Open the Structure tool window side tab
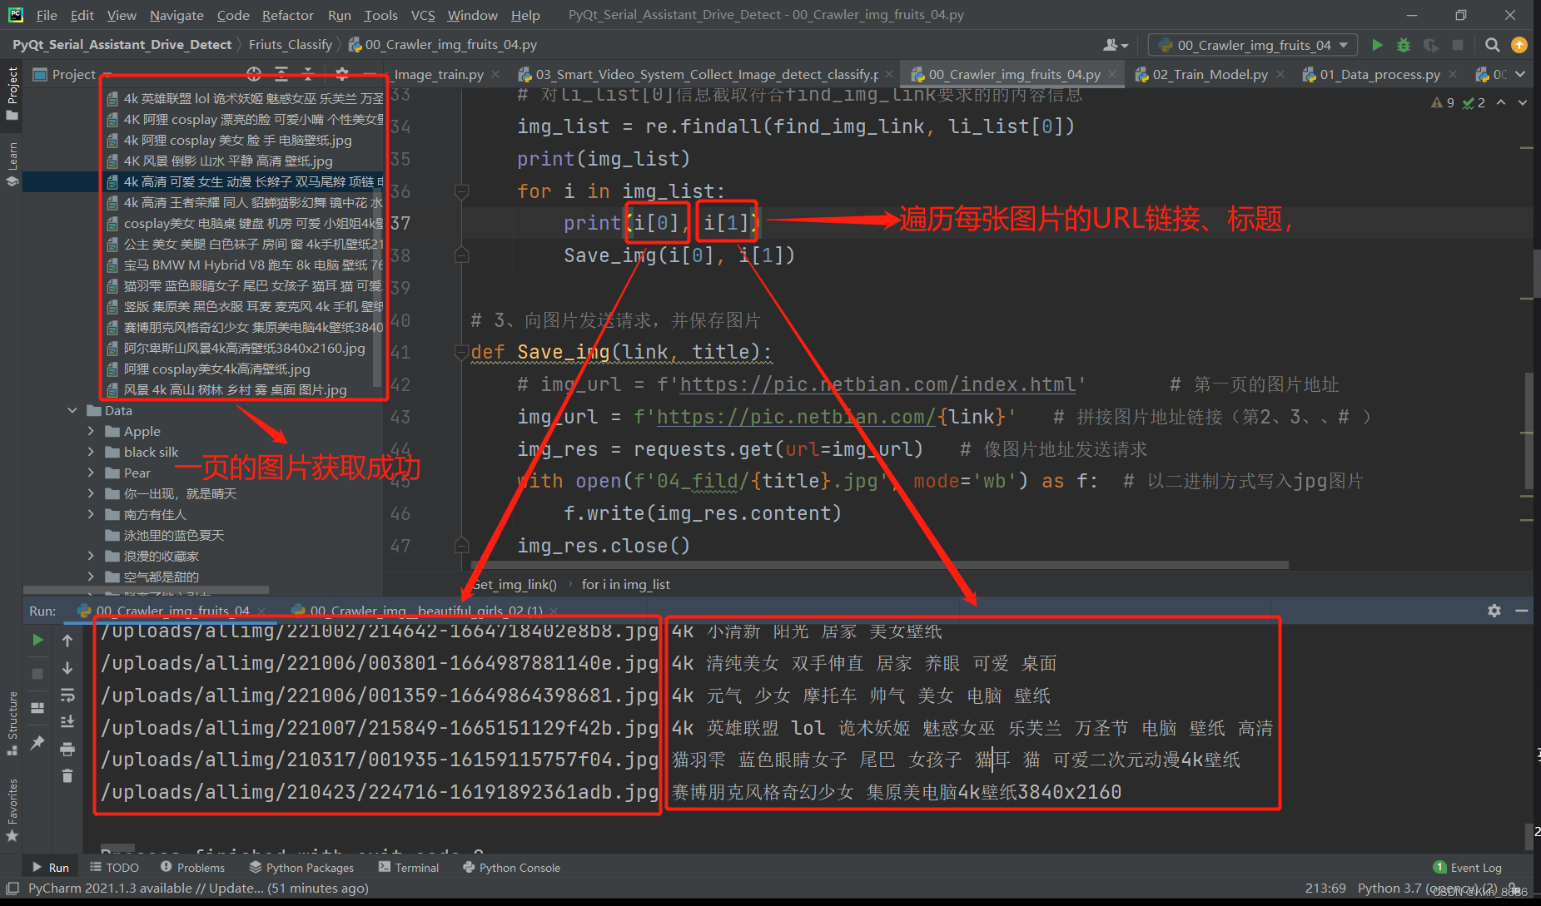 point(12,722)
